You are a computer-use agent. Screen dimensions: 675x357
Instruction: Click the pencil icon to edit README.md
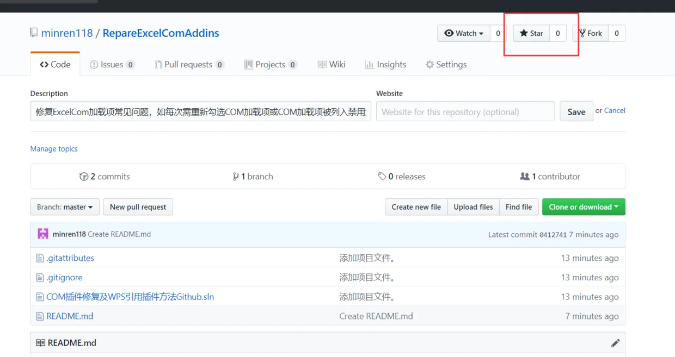[615, 343]
